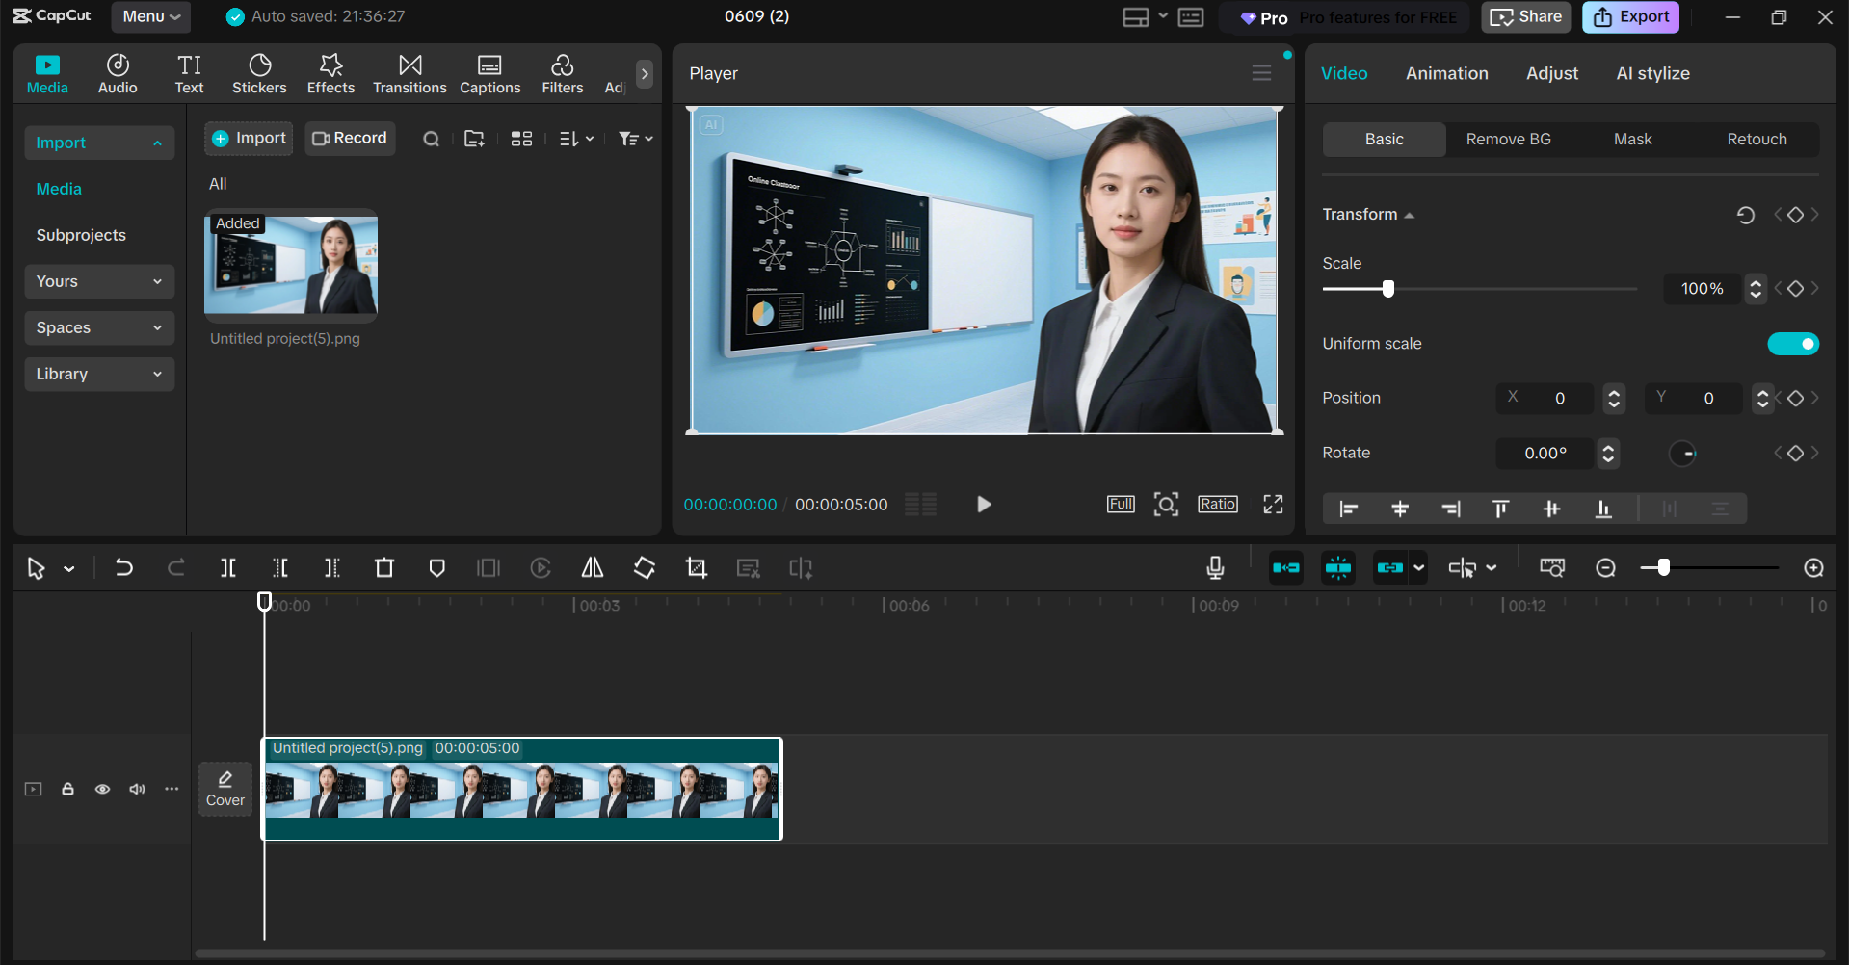Hide the track using the eye icon
The image size is (1849, 965).
click(102, 789)
